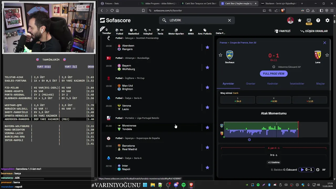
Task: Switch to the İstatistikler tab
Action: pos(297,83)
